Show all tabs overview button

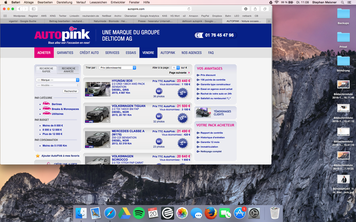[265, 9]
